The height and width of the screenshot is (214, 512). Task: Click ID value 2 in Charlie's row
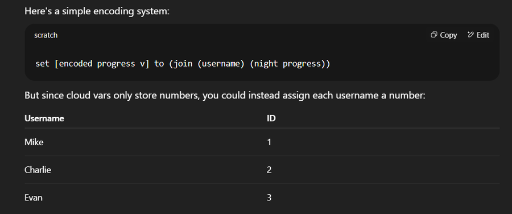[x=269, y=170]
